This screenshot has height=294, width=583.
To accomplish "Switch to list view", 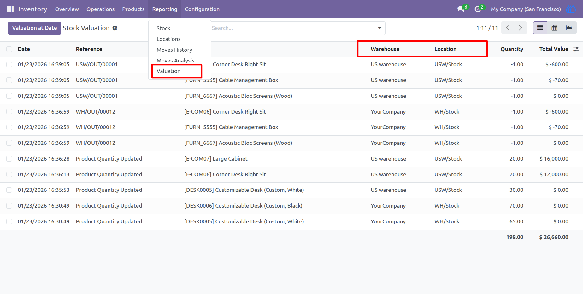I will pos(540,28).
